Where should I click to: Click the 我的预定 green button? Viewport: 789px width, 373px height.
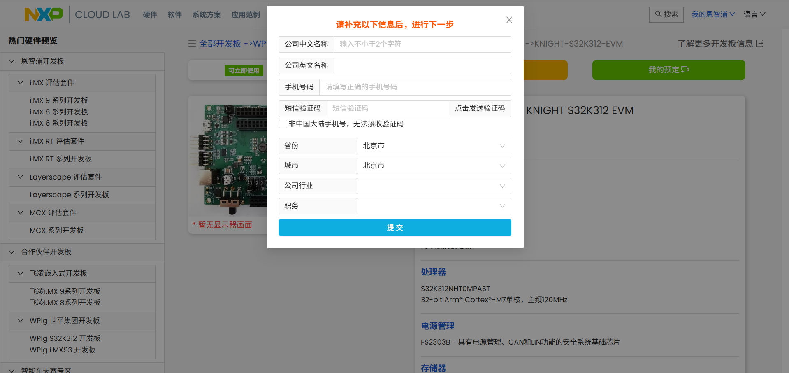click(668, 70)
